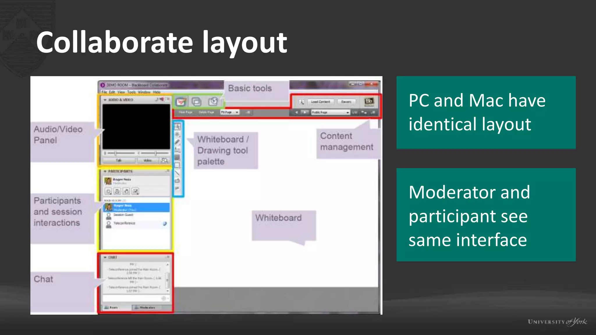Open the chat emoticon picker

point(164,298)
